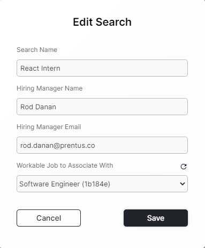
Task: Select the Hiring Manager Email field
Action: 102,145
